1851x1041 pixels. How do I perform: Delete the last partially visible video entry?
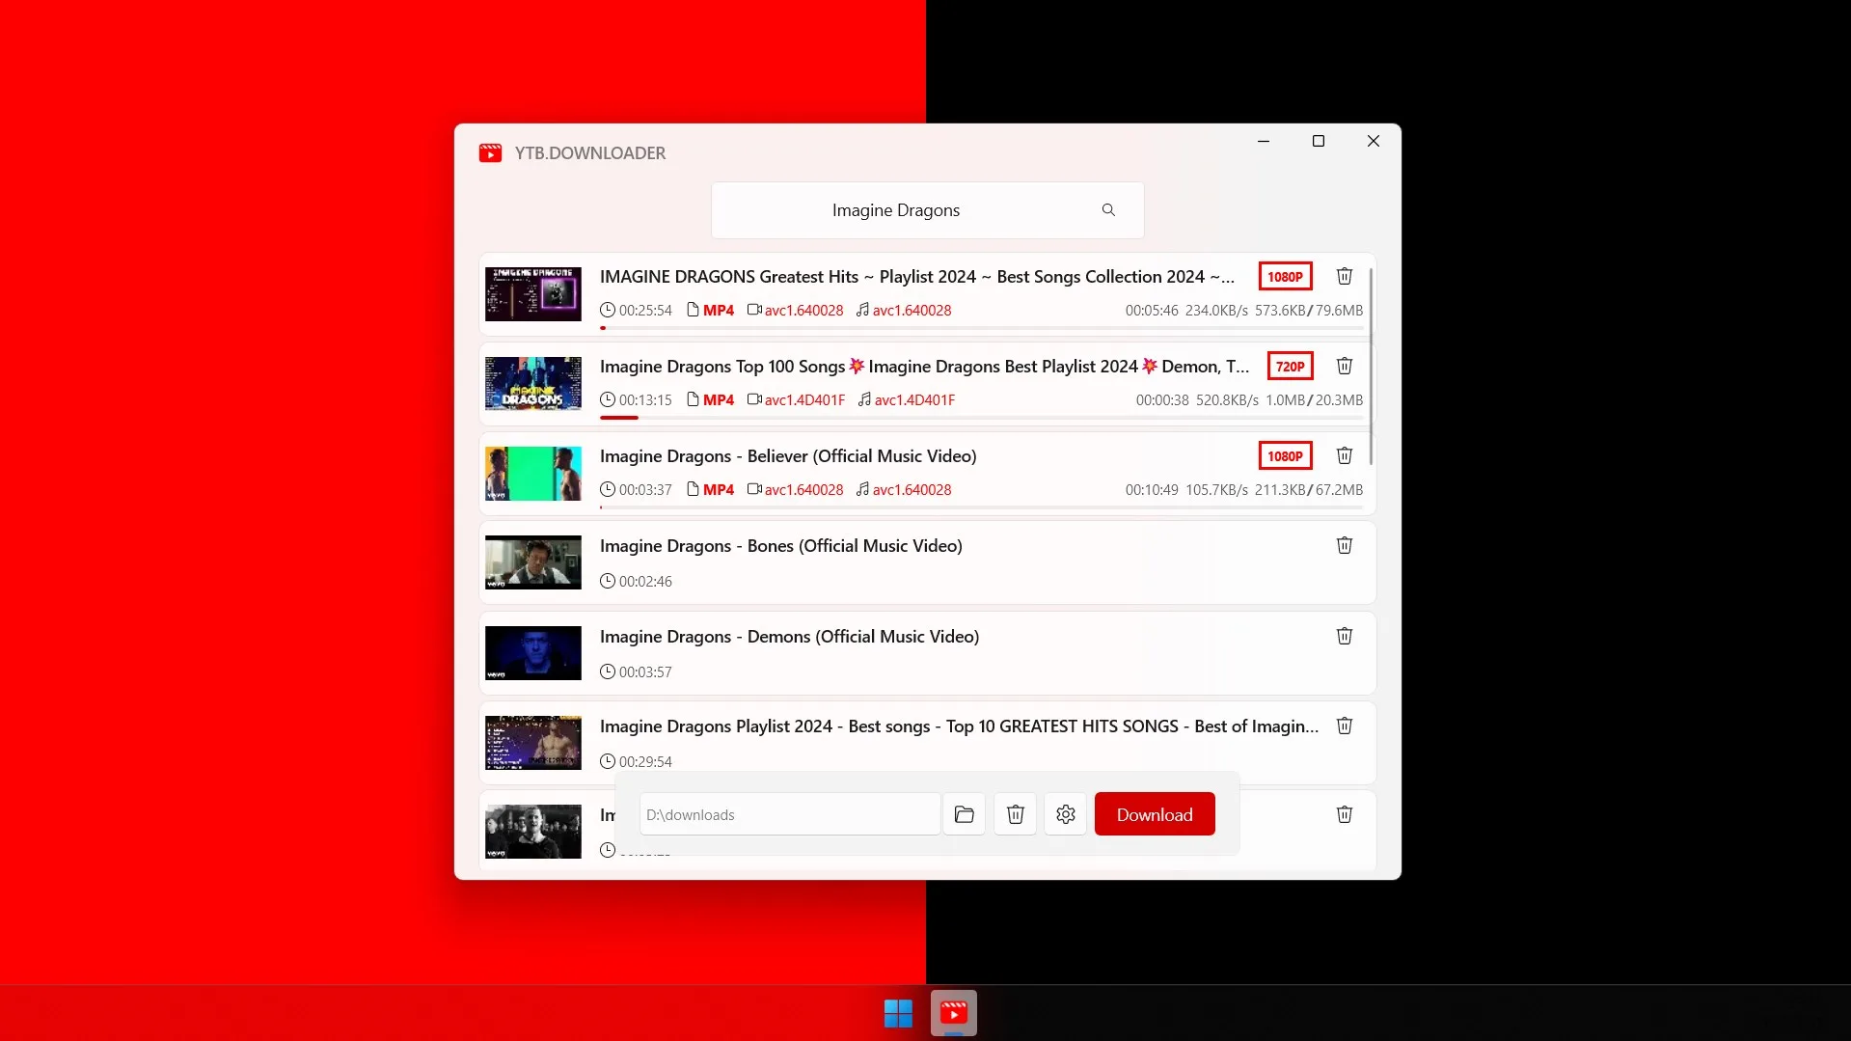[1344, 814]
